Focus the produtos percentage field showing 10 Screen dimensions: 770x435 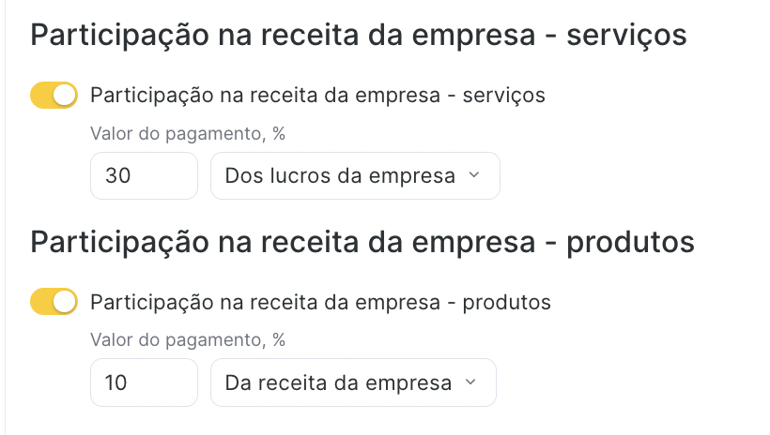click(144, 382)
